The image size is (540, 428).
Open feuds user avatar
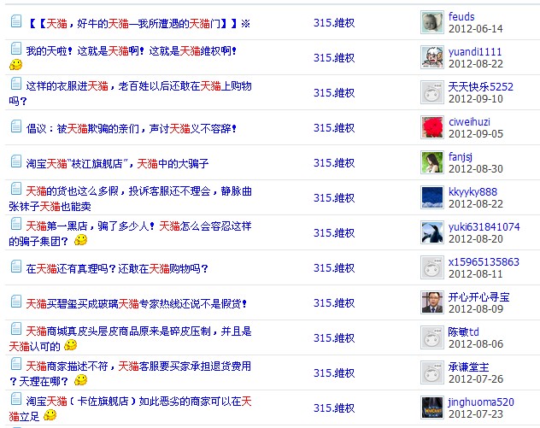pos(432,22)
